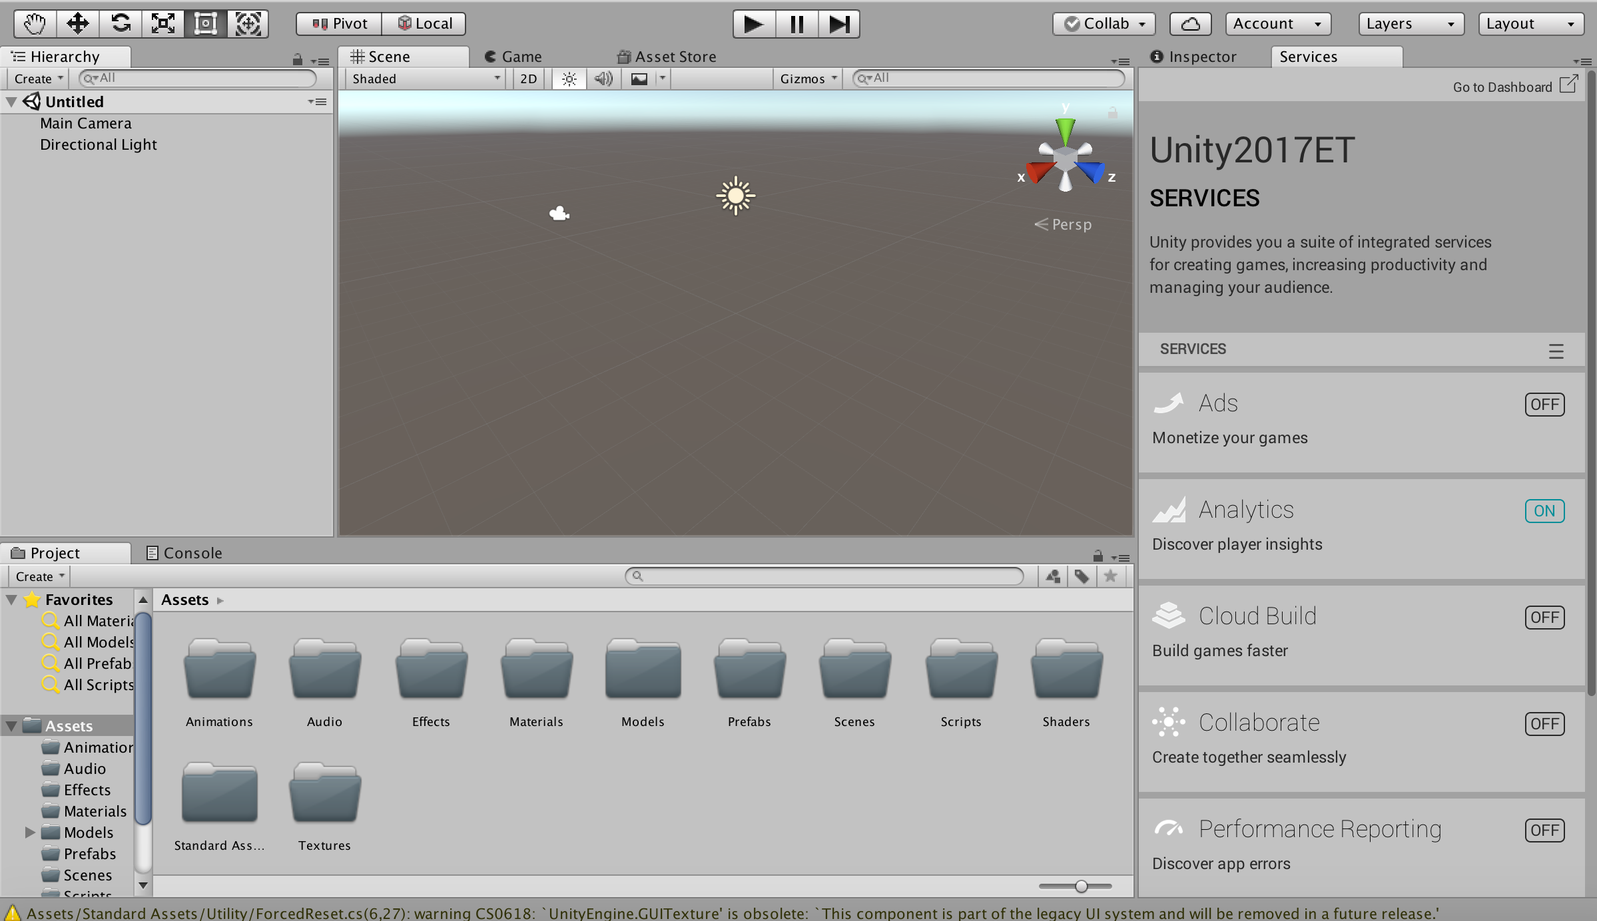Switch to the Asset Store tab
This screenshot has width=1597, height=921.
pos(667,57)
